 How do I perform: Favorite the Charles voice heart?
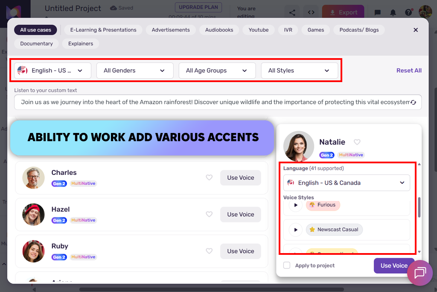(x=209, y=177)
